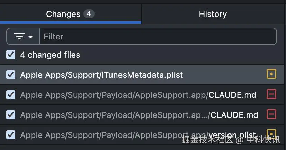Uncheck the iTunesMetadata.plist checkbox
The width and height of the screenshot is (286, 150).
click(x=11, y=75)
